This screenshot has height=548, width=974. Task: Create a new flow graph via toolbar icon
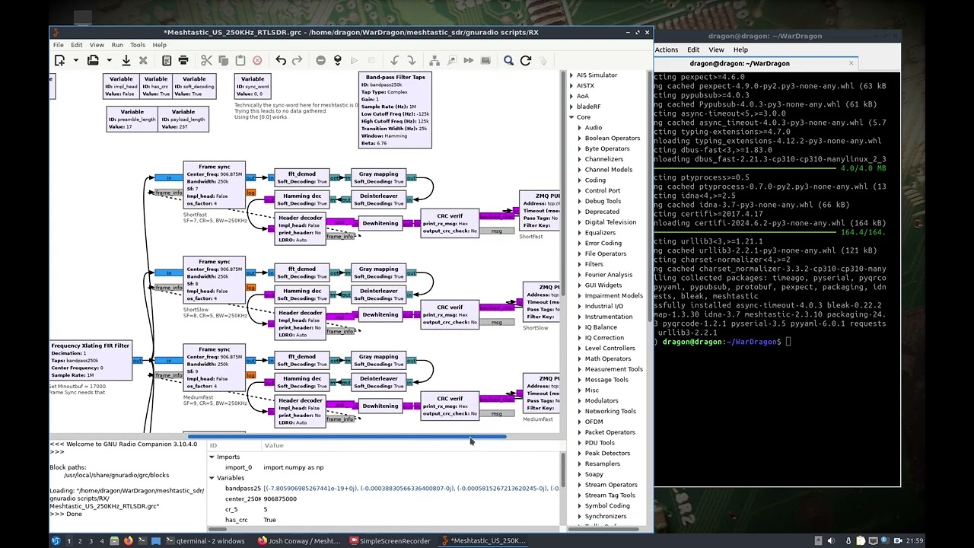[x=59, y=60]
